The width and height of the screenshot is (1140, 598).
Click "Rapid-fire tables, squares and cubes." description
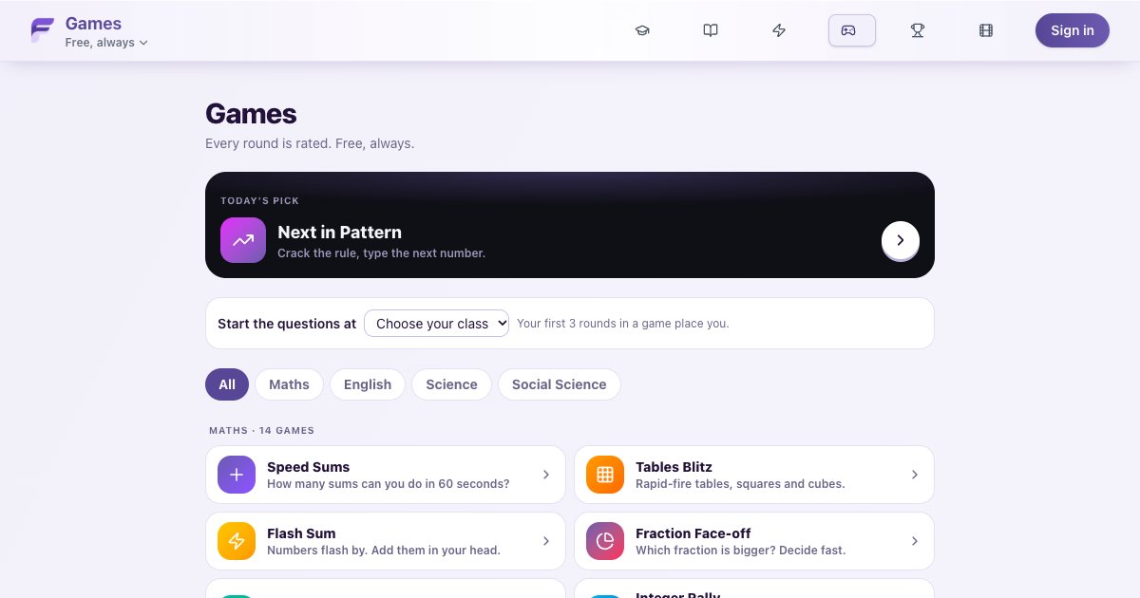tap(740, 484)
